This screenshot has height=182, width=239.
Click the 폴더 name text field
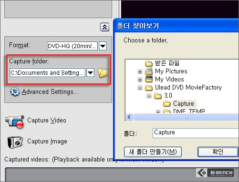(x=196, y=133)
